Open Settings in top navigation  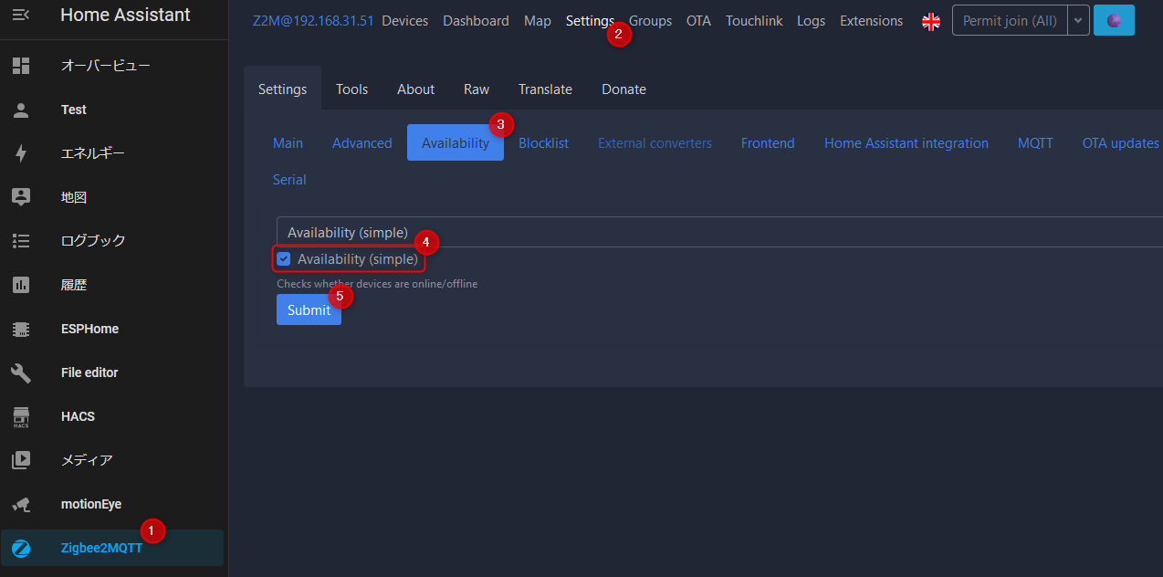pyautogui.click(x=590, y=20)
